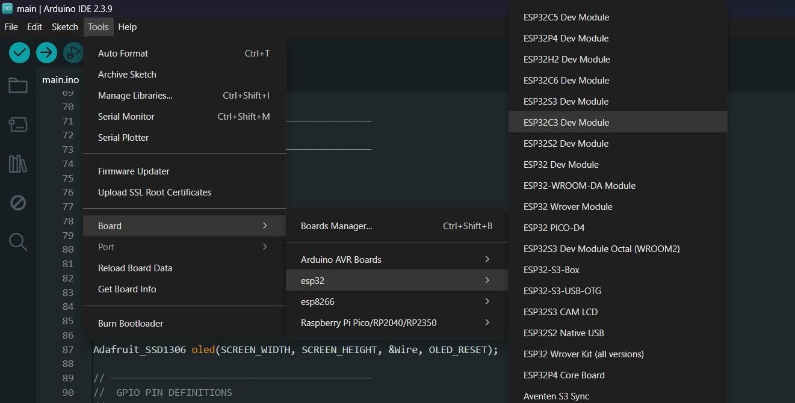Click Get Board Info
The width and height of the screenshot is (795, 403).
coord(184,289)
